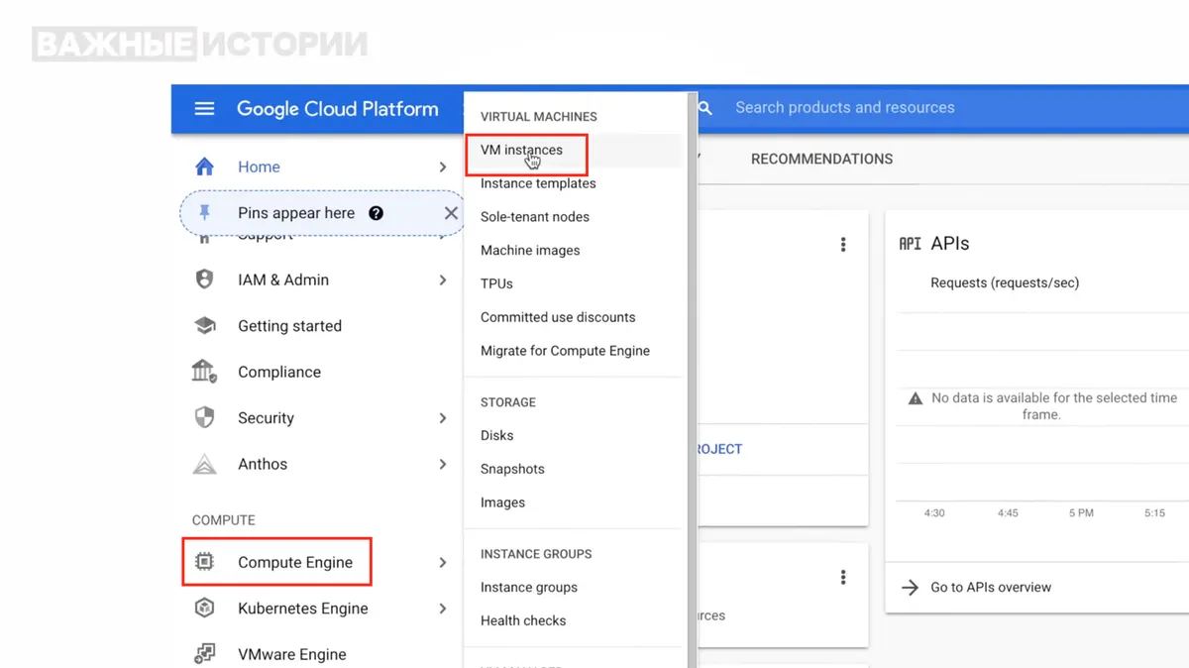
Task: Click the API icon next to APIs
Action: point(910,243)
